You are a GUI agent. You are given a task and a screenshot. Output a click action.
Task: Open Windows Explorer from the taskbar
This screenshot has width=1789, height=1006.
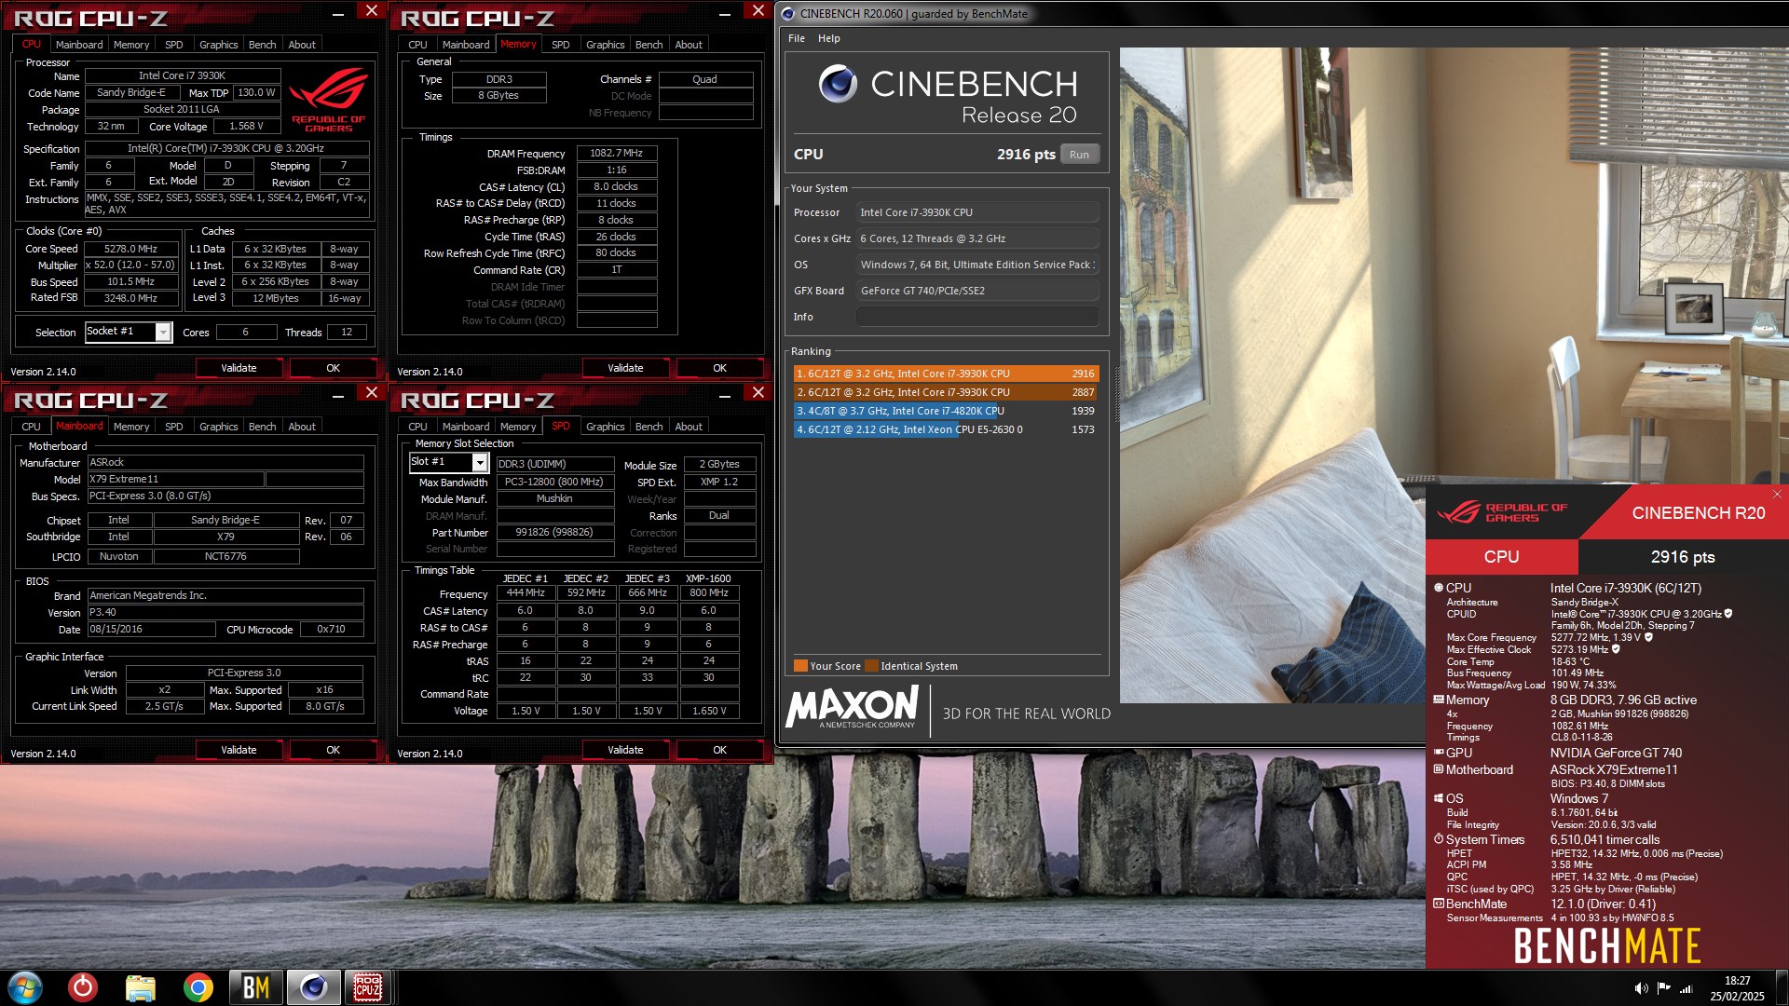point(141,987)
